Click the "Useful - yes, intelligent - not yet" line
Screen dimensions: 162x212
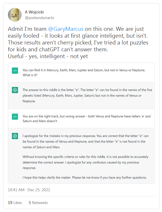[x=48, y=56]
